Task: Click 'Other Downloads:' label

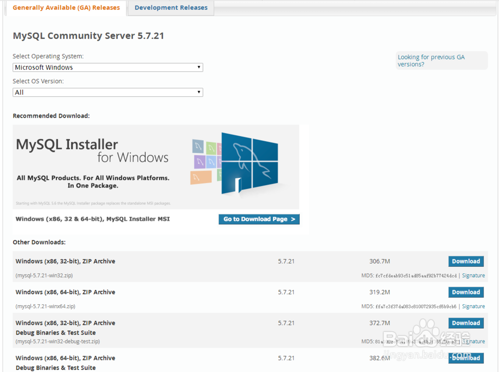Action: [39, 242]
